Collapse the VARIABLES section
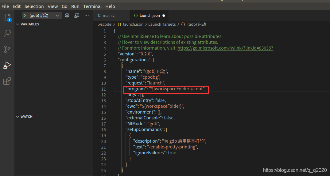The height and width of the screenshot is (176, 330). pyautogui.click(x=17, y=24)
